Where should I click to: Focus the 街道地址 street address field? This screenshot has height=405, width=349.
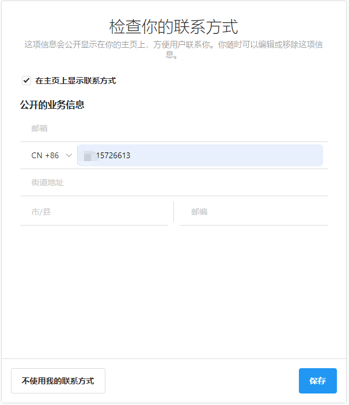pyautogui.click(x=173, y=182)
